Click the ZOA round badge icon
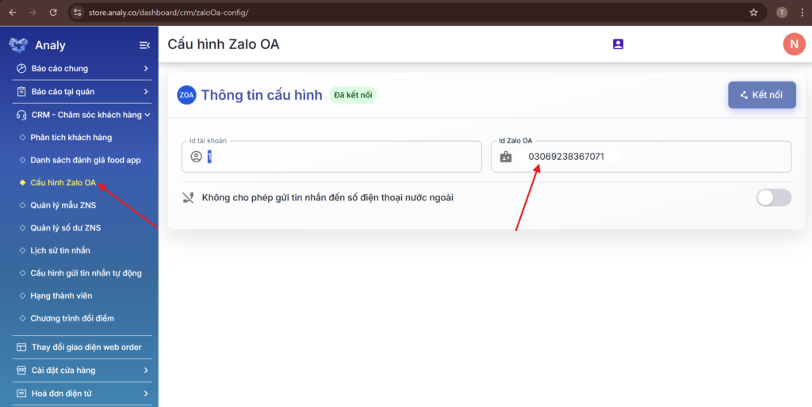The image size is (812, 407). (x=186, y=95)
